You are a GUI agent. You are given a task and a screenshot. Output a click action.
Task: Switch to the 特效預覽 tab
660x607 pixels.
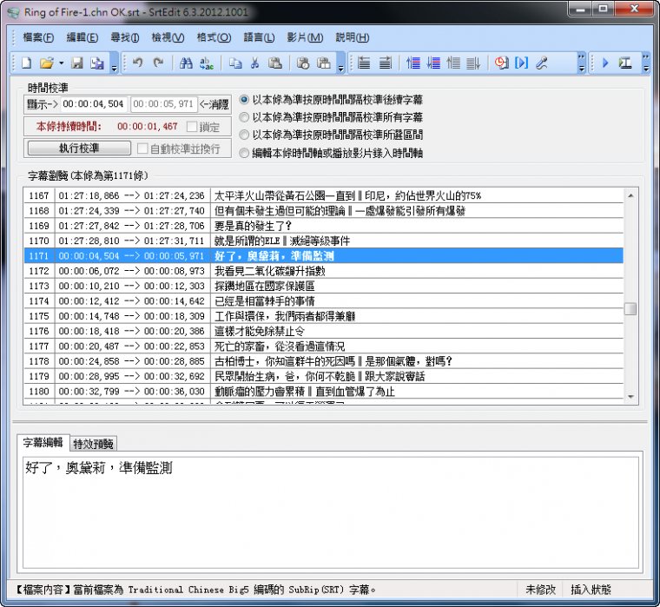pos(94,444)
